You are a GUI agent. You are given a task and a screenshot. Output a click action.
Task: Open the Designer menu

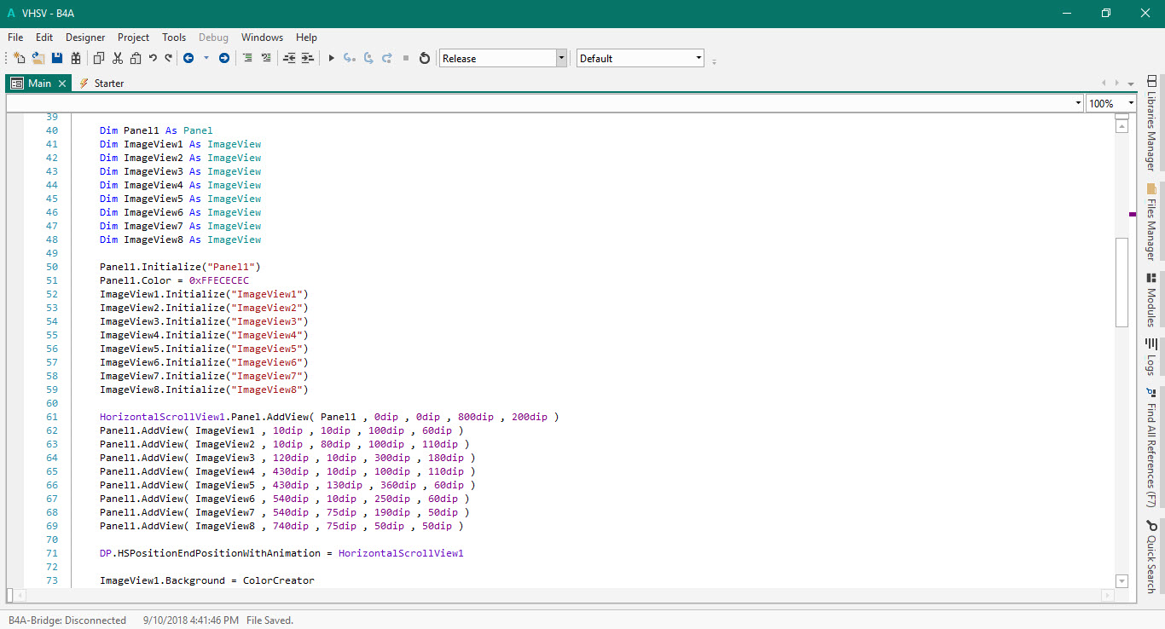pyautogui.click(x=85, y=38)
